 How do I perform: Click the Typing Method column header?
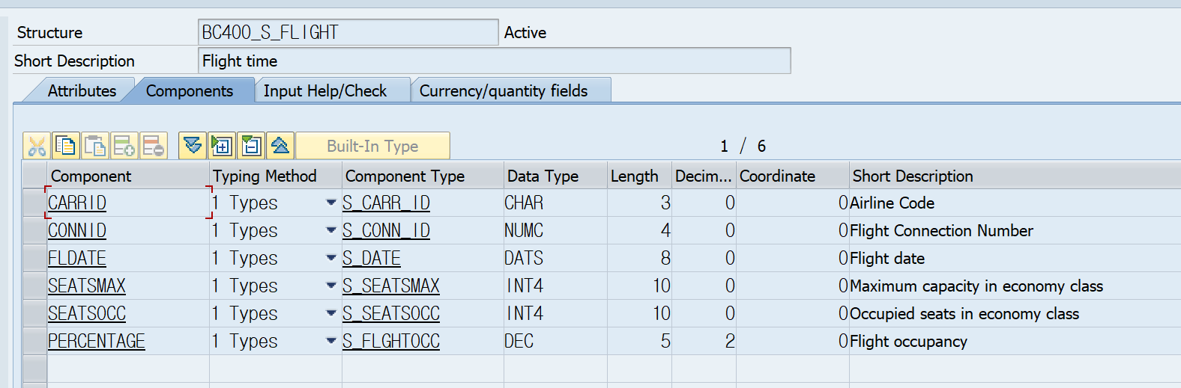click(x=276, y=176)
